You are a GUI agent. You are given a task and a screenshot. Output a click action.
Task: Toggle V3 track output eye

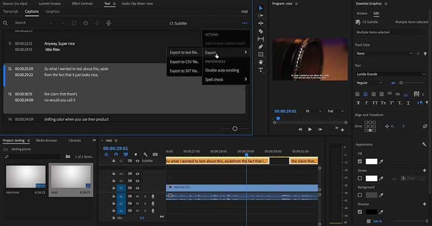(138, 174)
